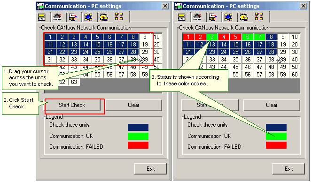Screen dimensions: 311x182
Task: Select unit 56 in left dialog
Action: coord(109,75)
